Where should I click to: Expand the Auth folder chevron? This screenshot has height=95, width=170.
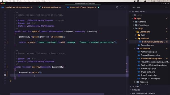pyautogui.click(x=136, y=35)
